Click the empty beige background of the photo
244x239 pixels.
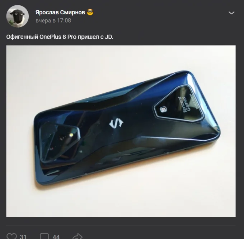pos(62,70)
